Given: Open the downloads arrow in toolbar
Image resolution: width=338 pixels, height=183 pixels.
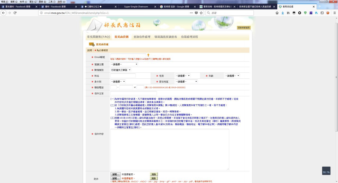Looking at the screenshot, I should tap(283, 13).
